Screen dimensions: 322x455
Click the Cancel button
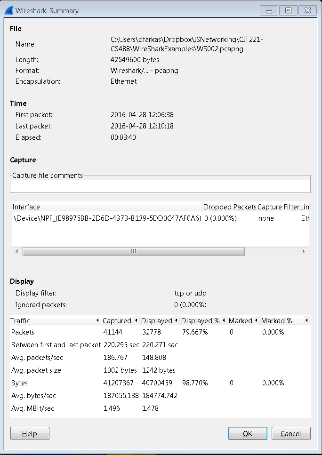pyautogui.click(x=291, y=433)
